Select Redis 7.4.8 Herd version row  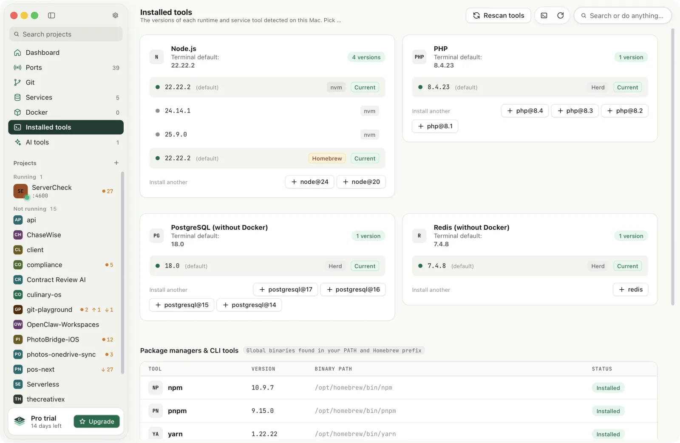530,266
